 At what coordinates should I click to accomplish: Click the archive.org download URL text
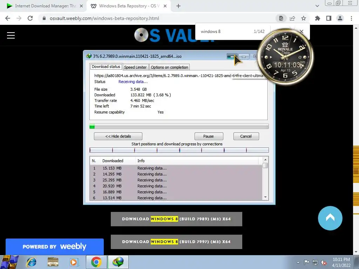178,76
